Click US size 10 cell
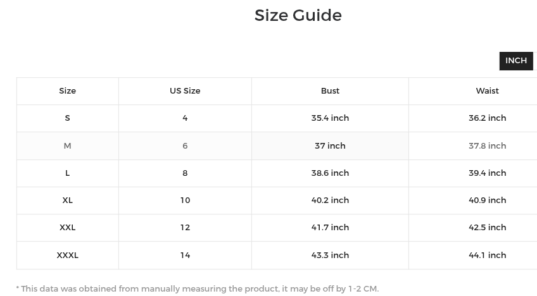This screenshot has height=296, width=537. [185, 200]
